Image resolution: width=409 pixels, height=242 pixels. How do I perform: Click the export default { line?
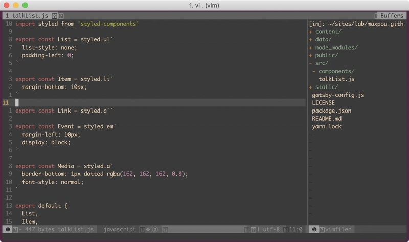coord(41,206)
